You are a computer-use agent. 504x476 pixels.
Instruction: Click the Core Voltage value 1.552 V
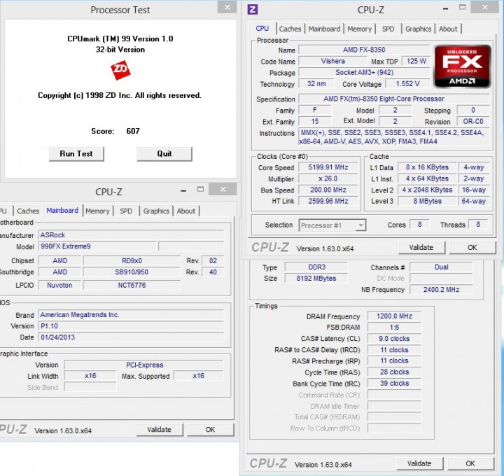click(x=407, y=83)
